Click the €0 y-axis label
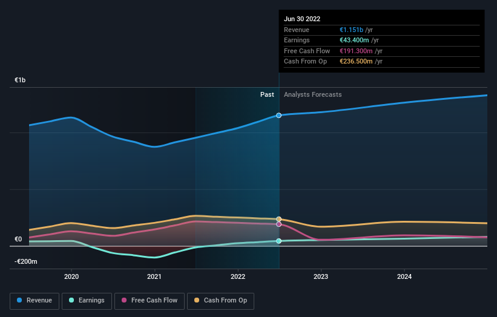This screenshot has height=317, width=497. (18, 240)
